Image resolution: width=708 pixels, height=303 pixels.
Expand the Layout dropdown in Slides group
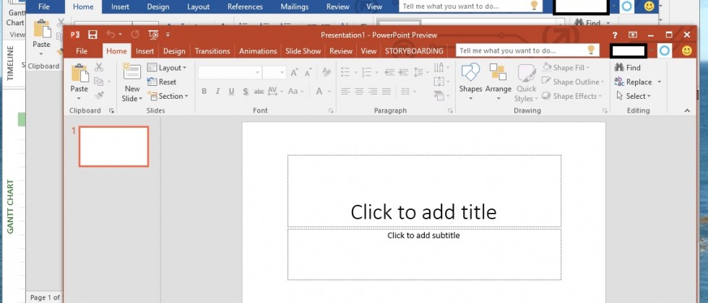pyautogui.click(x=167, y=68)
